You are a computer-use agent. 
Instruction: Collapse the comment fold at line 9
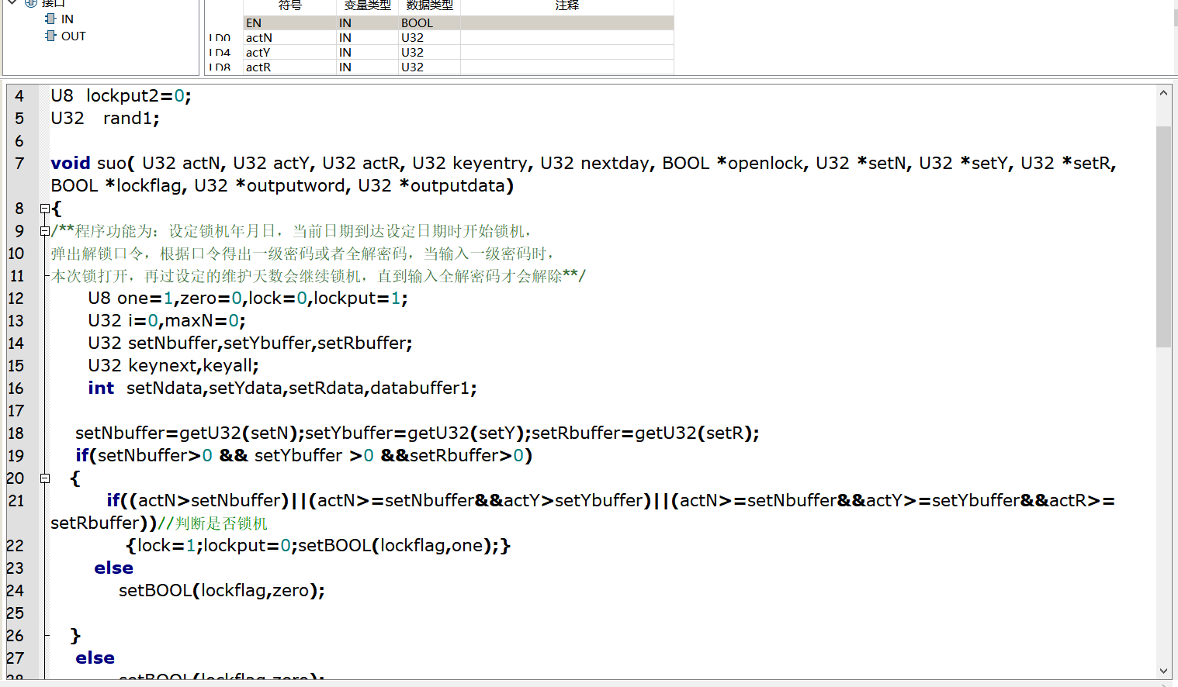(x=45, y=231)
